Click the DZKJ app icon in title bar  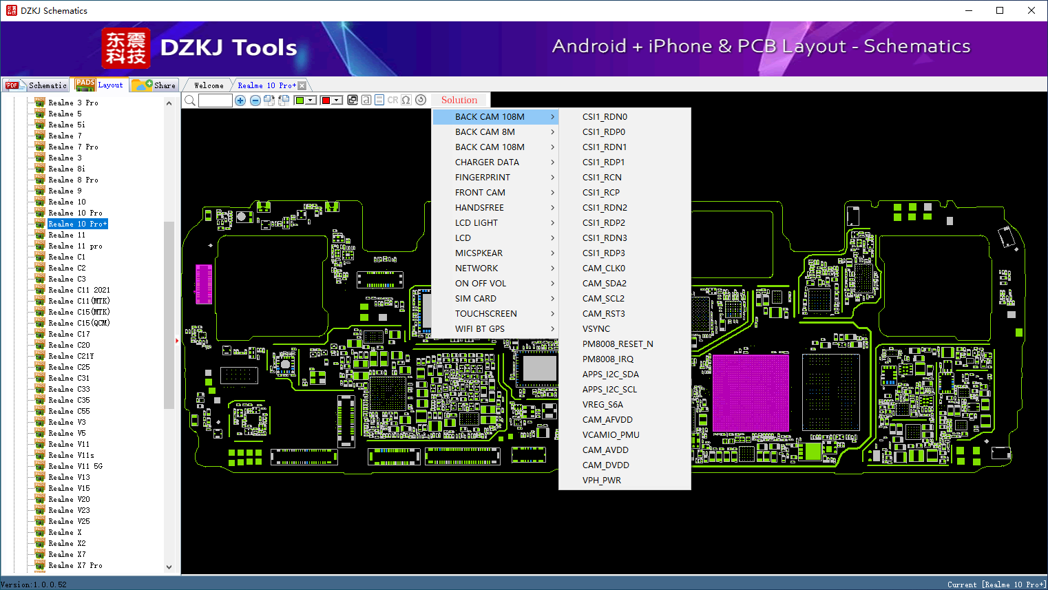coord(11,10)
